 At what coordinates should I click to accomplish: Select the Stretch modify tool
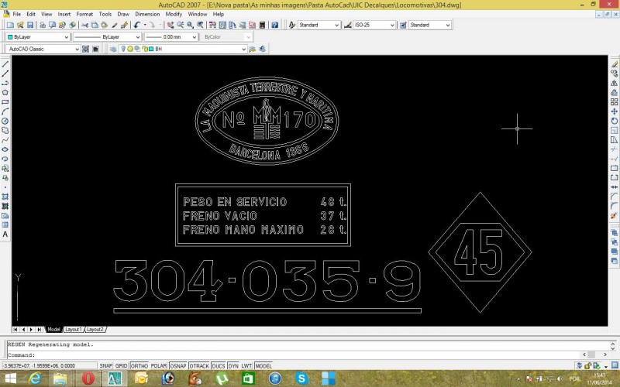(x=614, y=140)
